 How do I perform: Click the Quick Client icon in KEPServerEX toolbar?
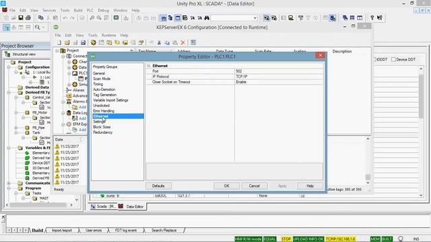[193, 42]
